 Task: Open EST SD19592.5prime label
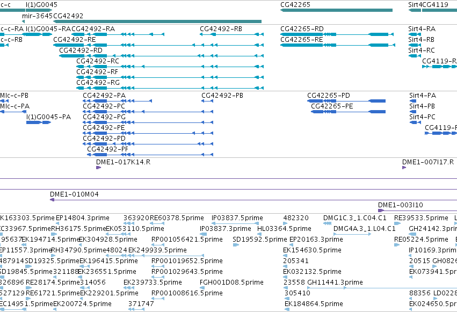[260, 240]
